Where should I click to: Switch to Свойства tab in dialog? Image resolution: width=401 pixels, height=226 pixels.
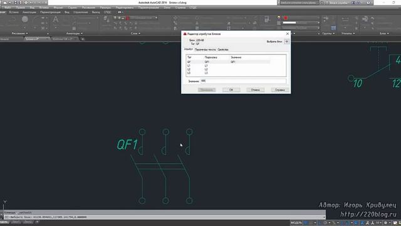click(223, 50)
